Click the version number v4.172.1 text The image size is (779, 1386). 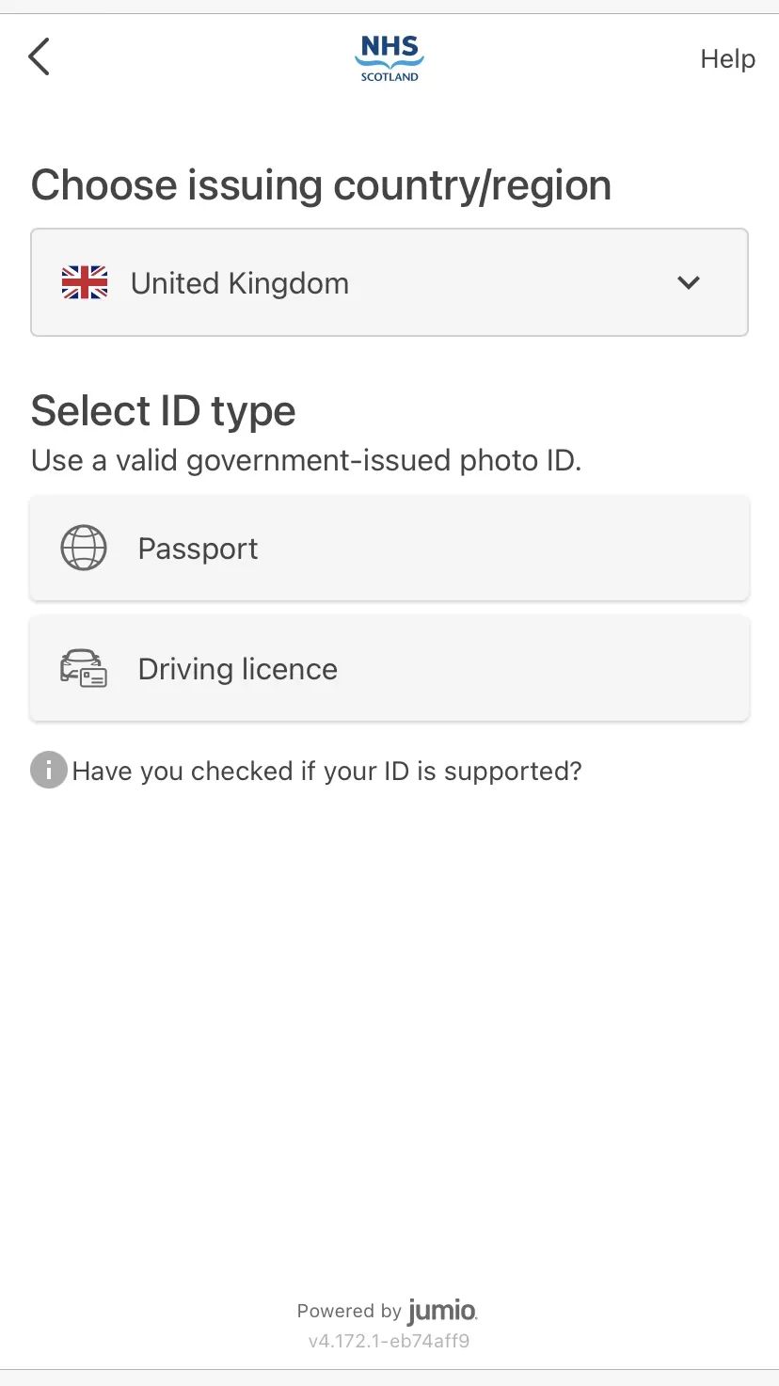[389, 1341]
